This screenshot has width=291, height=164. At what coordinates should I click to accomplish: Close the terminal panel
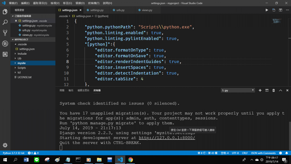coord(287,90)
